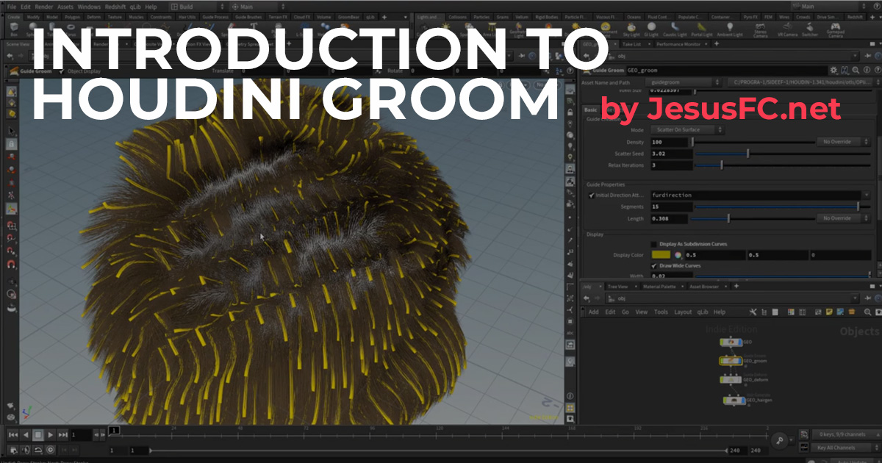
Task: Select the GEO_hairgen node in the network
Action: coord(735,401)
